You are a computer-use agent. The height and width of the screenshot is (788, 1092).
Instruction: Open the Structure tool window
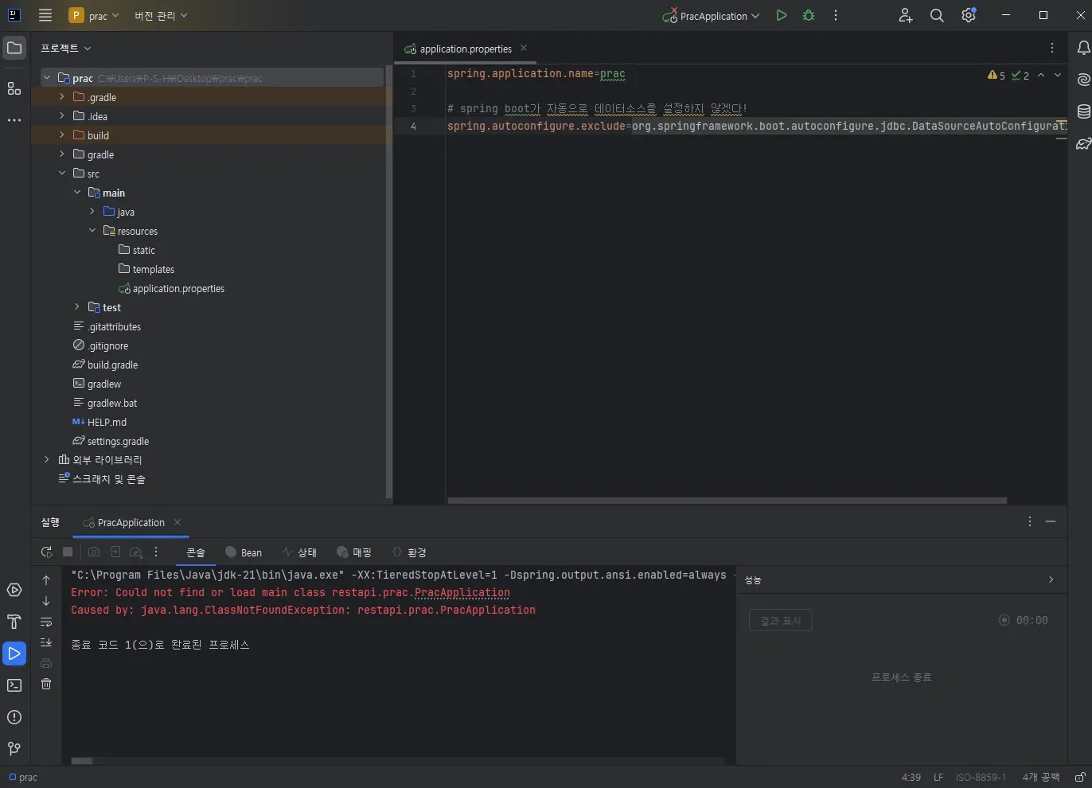click(x=14, y=88)
